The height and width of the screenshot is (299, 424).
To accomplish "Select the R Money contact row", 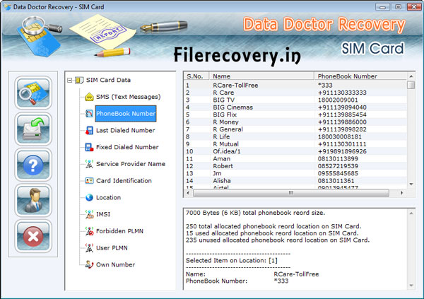I will (x=295, y=122).
